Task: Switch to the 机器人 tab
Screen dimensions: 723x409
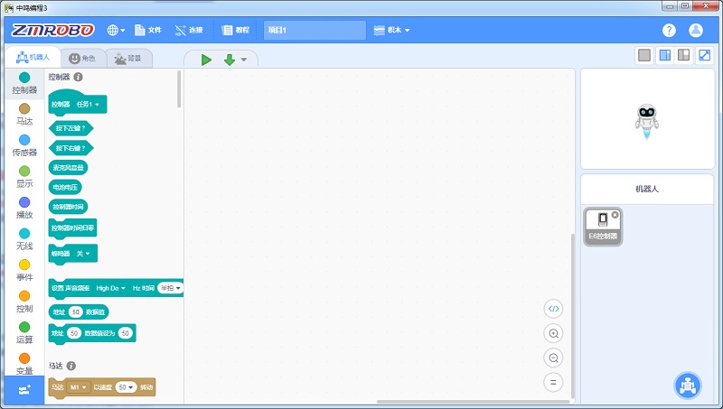Action: pos(33,58)
